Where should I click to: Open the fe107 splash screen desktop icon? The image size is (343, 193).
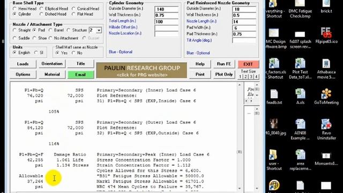click(300, 40)
